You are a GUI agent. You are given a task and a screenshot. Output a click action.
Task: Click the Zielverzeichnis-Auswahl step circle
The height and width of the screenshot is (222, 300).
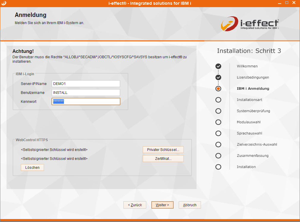tap(218, 144)
